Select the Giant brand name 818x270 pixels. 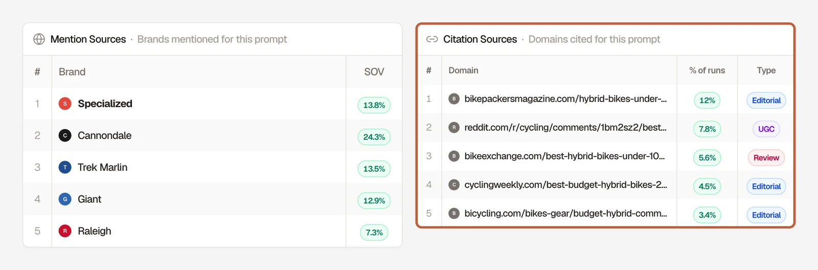(89, 199)
